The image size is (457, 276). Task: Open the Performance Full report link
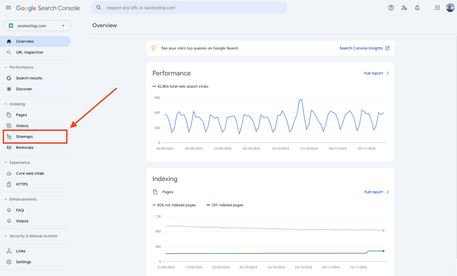pyautogui.click(x=374, y=73)
